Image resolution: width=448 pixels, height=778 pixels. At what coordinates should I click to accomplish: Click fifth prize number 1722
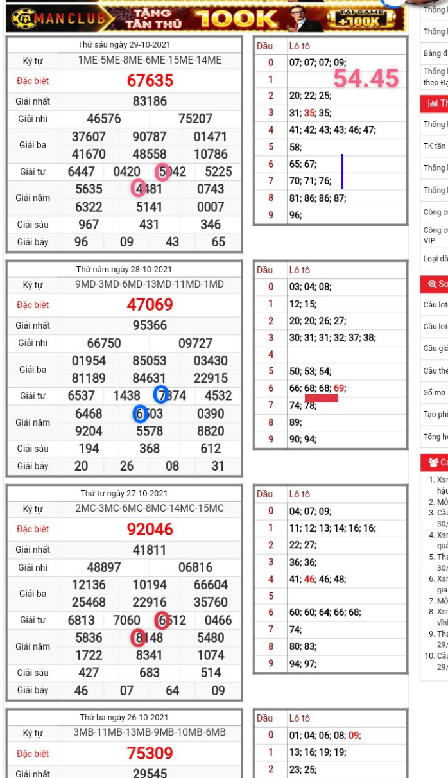89,655
